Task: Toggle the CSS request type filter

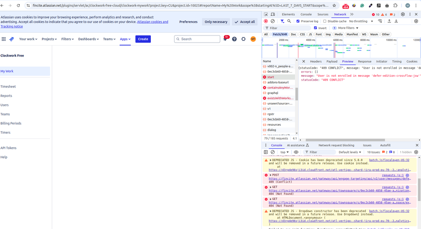Action: pos(302,35)
